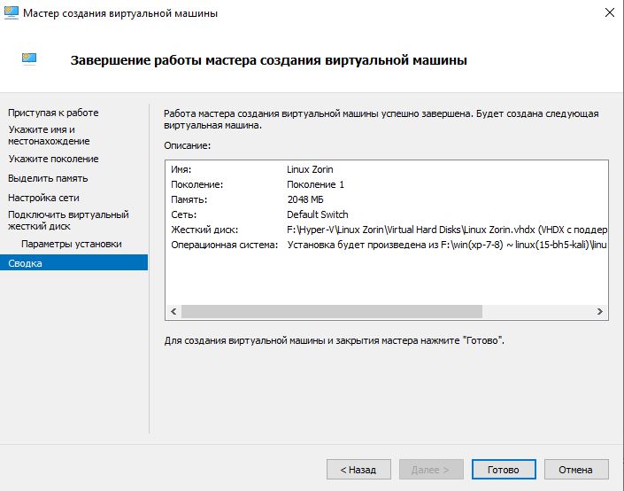Click the 'Linux Zorin' name value
Viewport: 624px width, 491px height.
click(310, 169)
